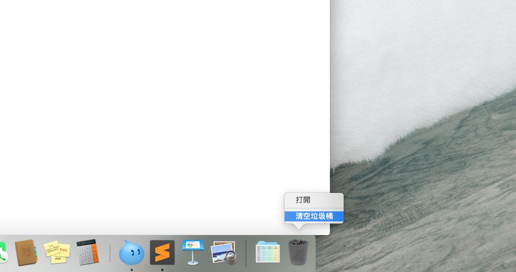Launch Preview from the Dock
Image resolution: width=516 pixels, height=272 pixels.
click(224, 252)
